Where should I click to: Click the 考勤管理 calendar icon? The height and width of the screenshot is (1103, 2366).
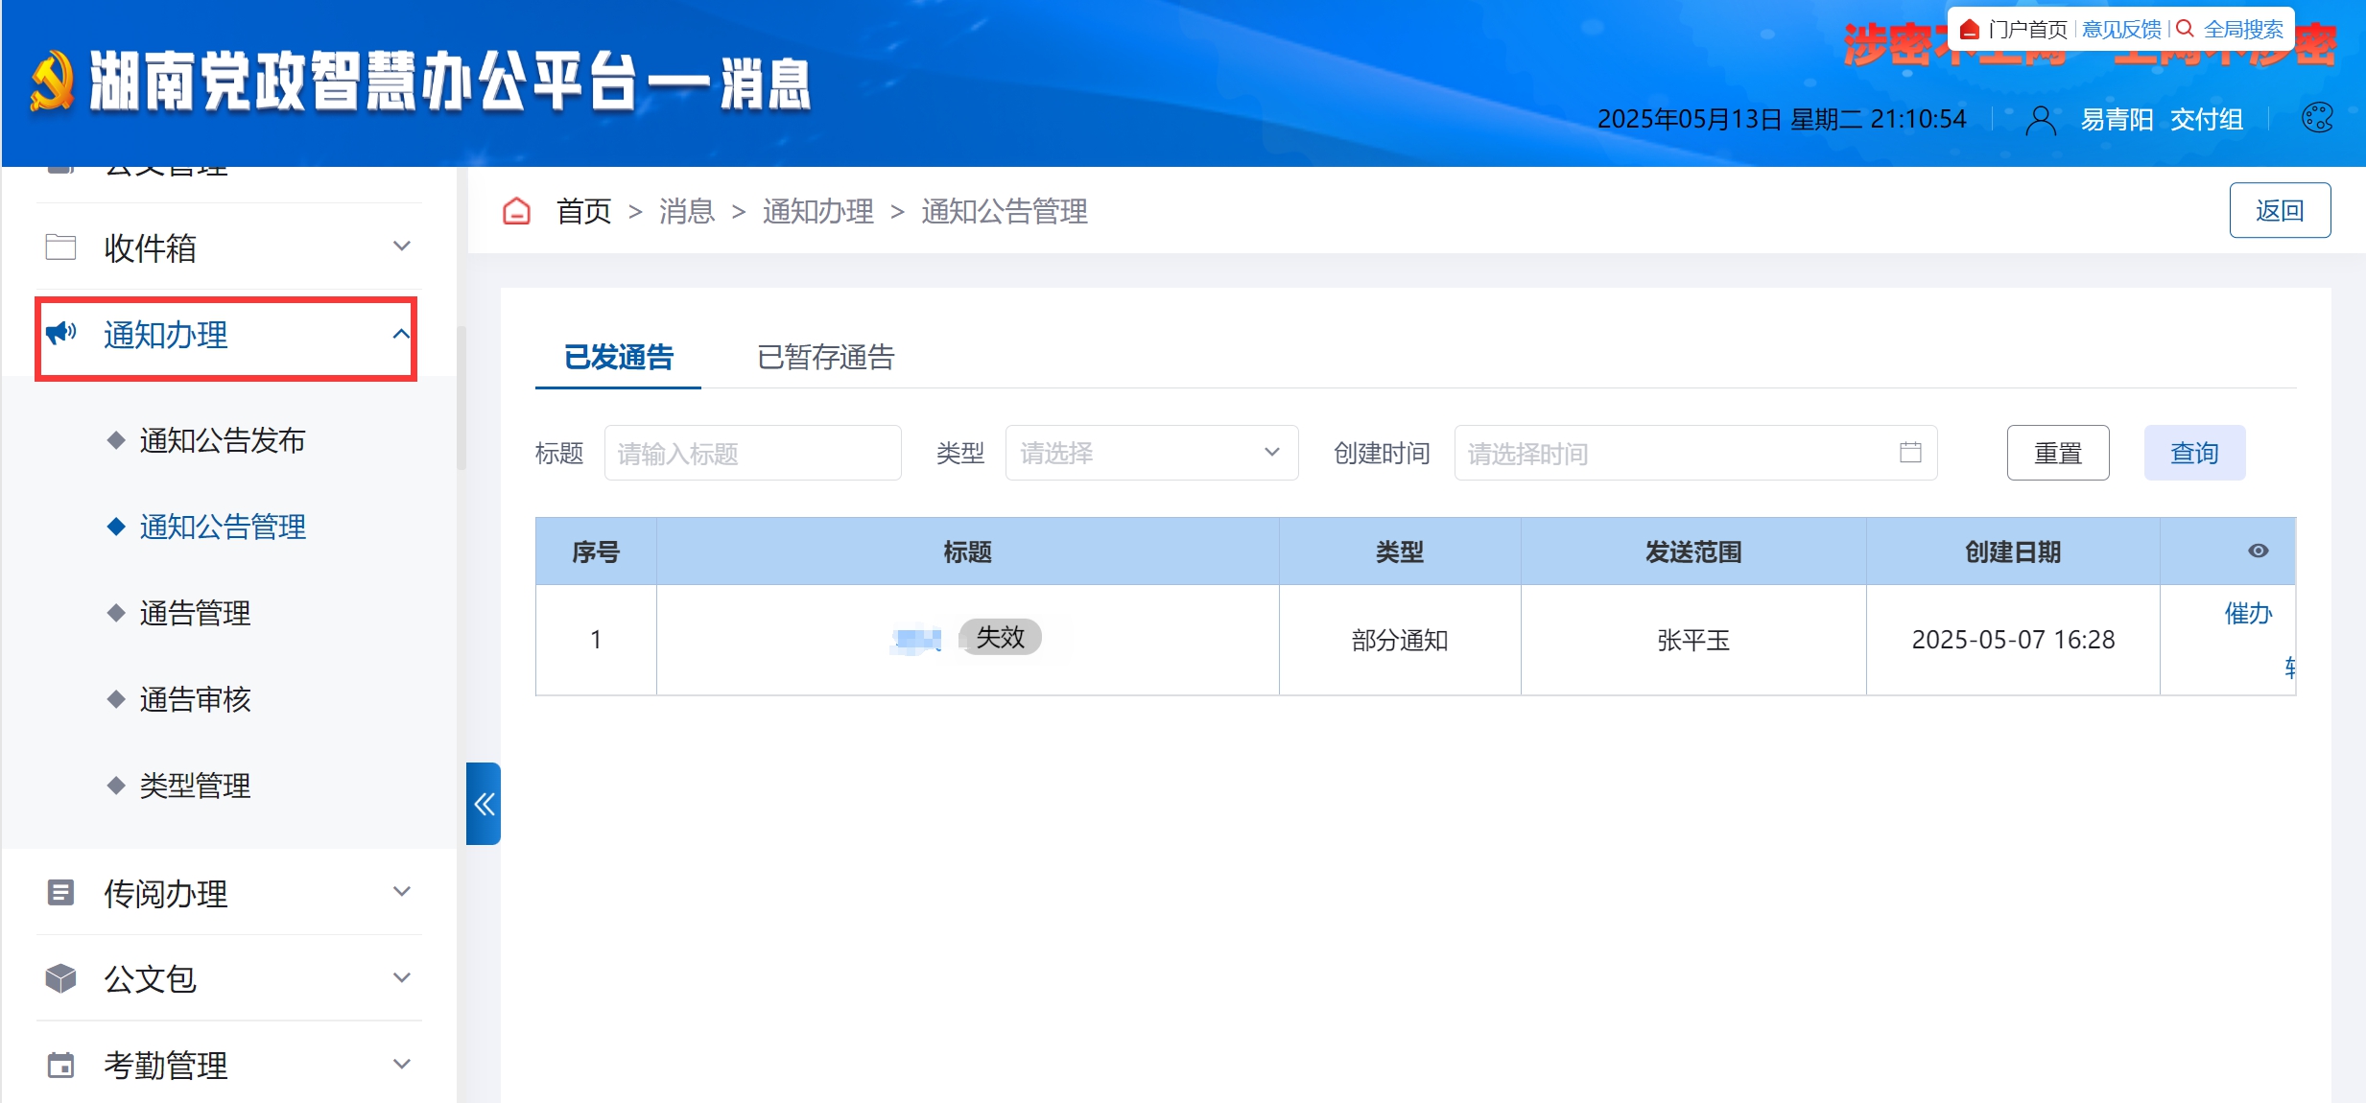(x=60, y=1065)
